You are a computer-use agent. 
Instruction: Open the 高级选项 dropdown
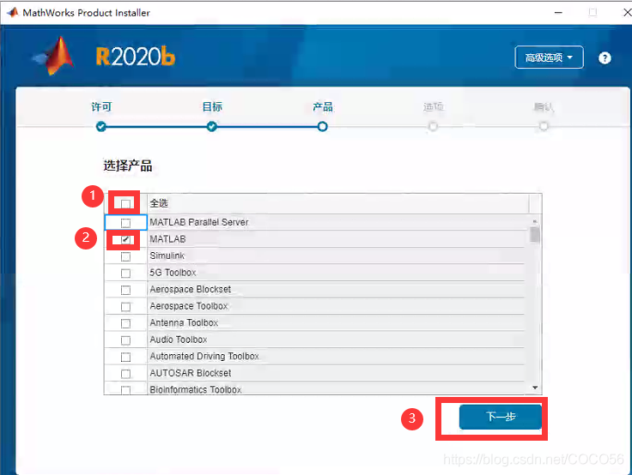click(549, 57)
